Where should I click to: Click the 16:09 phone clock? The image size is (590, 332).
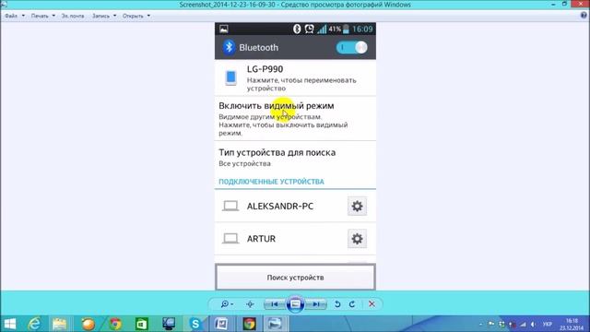point(362,29)
